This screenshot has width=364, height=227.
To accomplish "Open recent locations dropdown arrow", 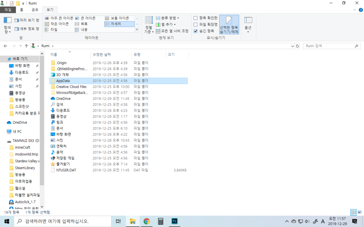I will (x=20, y=46).
